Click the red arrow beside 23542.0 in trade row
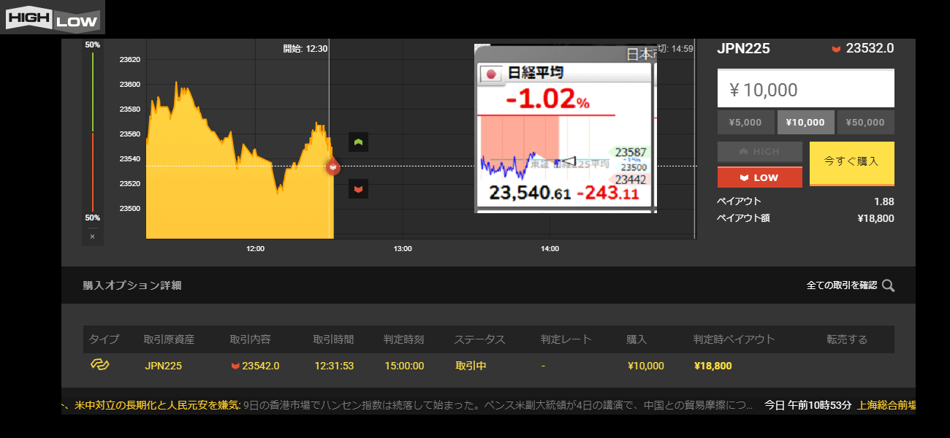Viewport: 950px width, 438px height. 235,366
